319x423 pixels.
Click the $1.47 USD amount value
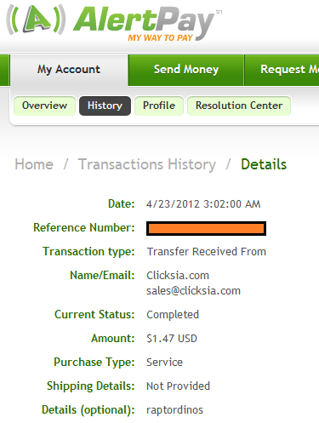click(172, 339)
